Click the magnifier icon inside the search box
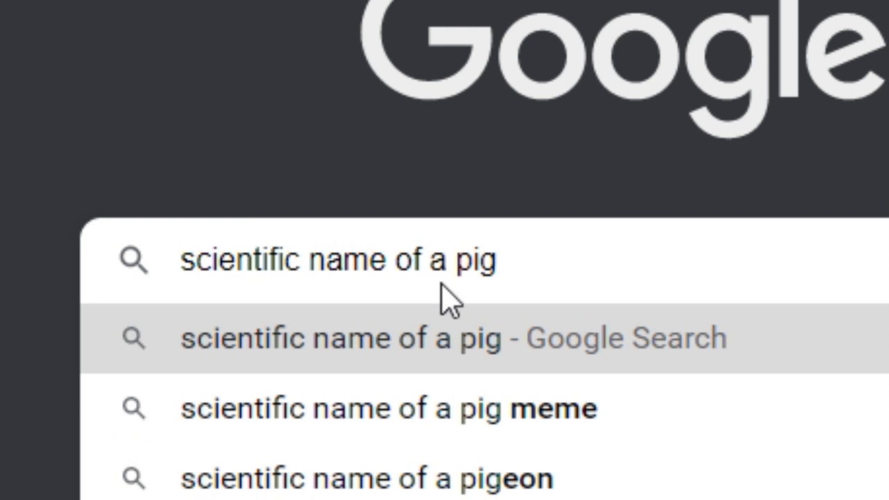889x500 pixels. (134, 261)
